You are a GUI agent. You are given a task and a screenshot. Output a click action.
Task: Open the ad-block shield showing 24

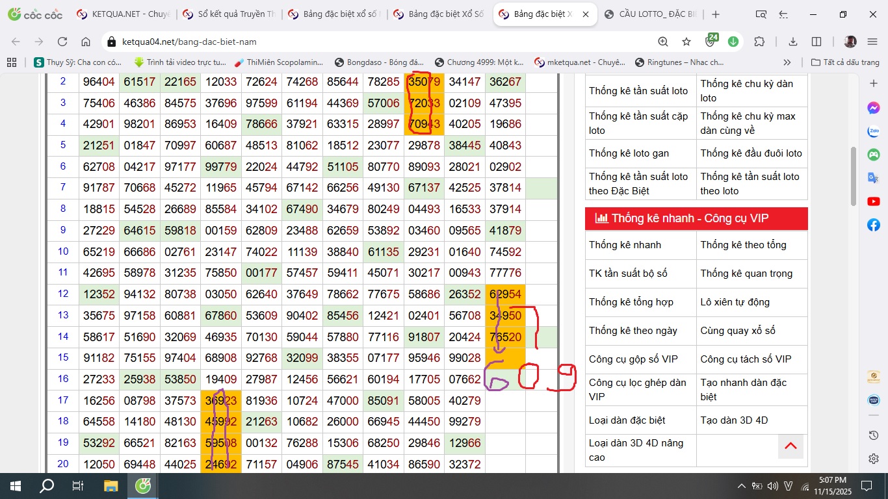click(711, 42)
